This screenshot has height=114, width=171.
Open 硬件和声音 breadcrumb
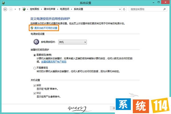click(x=50, y=9)
